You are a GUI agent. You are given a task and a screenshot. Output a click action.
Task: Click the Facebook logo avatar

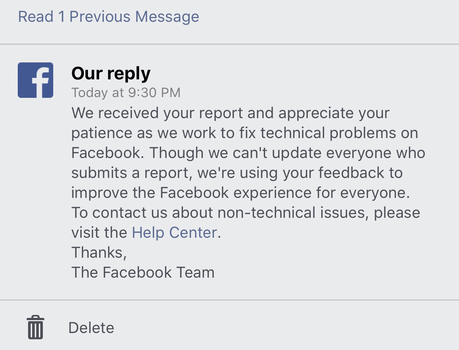pos(35,80)
